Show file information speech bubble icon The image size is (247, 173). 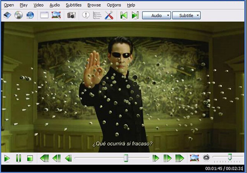coord(86,15)
